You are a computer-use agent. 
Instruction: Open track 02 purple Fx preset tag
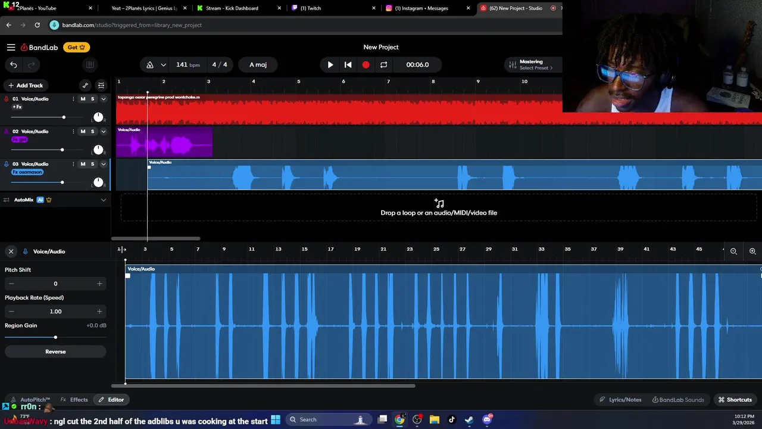pos(20,139)
